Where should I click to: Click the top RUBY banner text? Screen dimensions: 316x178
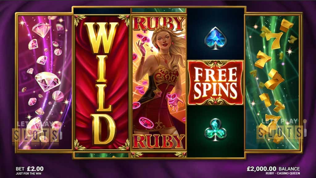tap(159, 23)
